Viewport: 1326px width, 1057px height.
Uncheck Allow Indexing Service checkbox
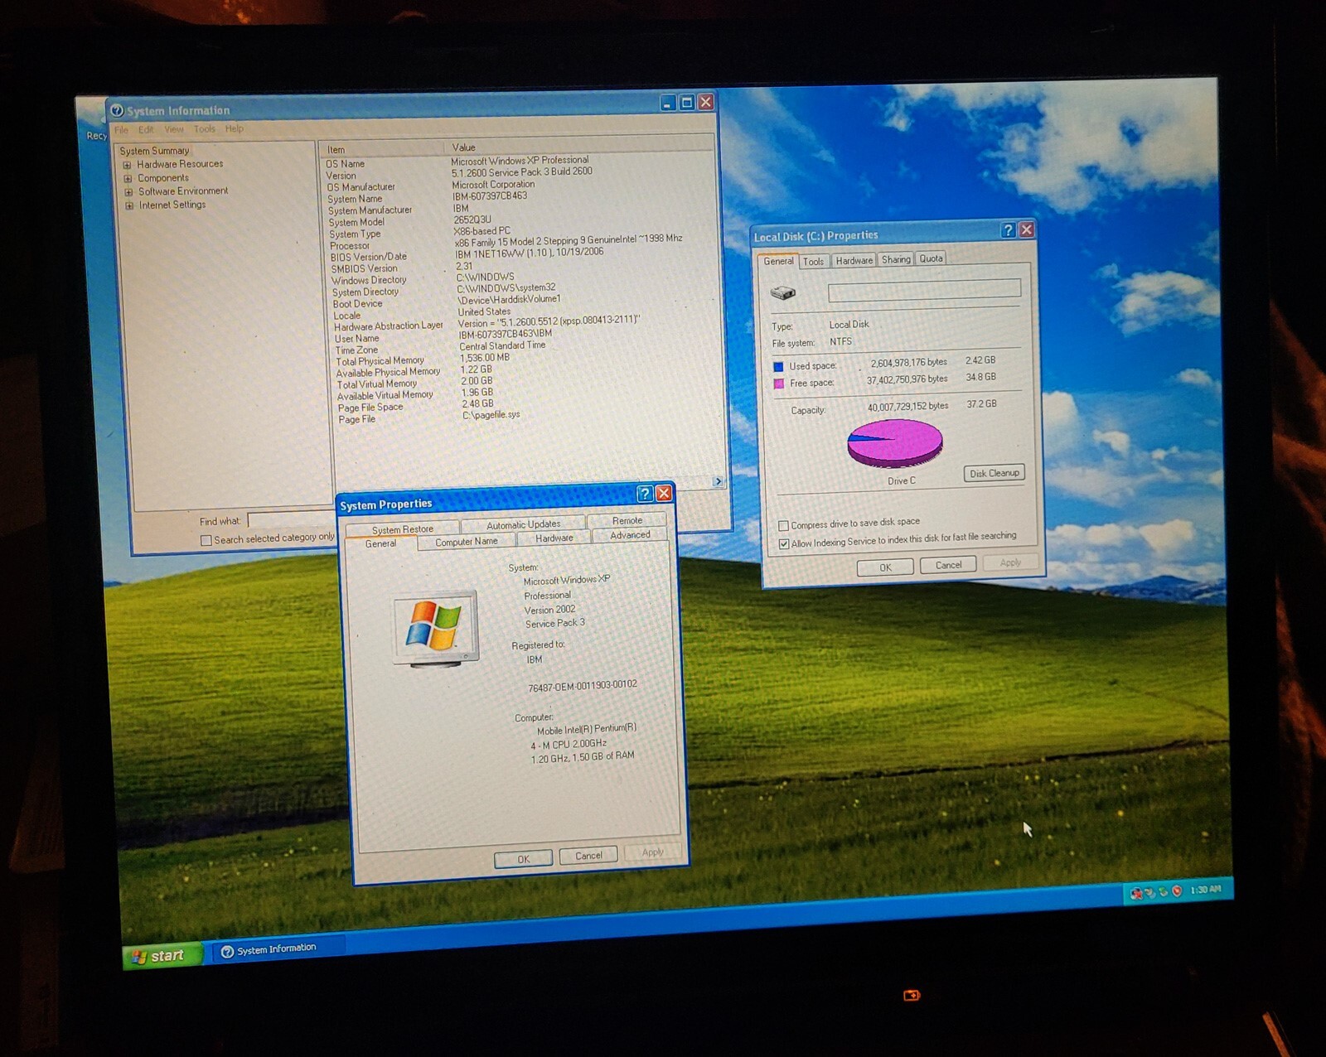784,543
